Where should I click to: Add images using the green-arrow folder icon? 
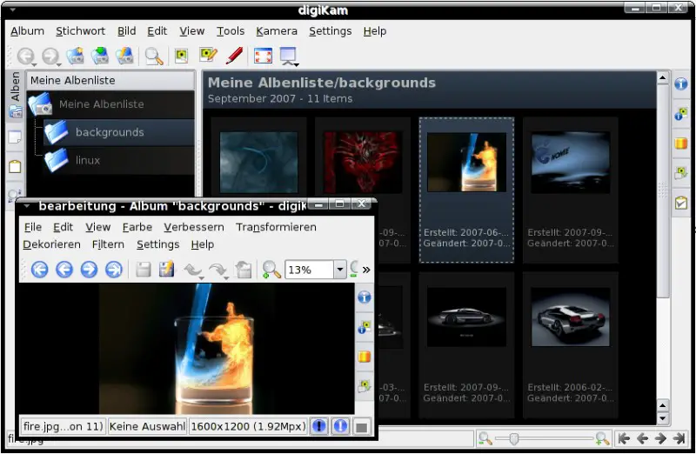pyautogui.click(x=100, y=56)
